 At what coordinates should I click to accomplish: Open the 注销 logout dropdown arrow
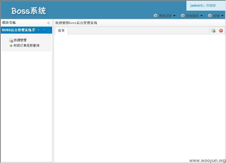[222, 16]
